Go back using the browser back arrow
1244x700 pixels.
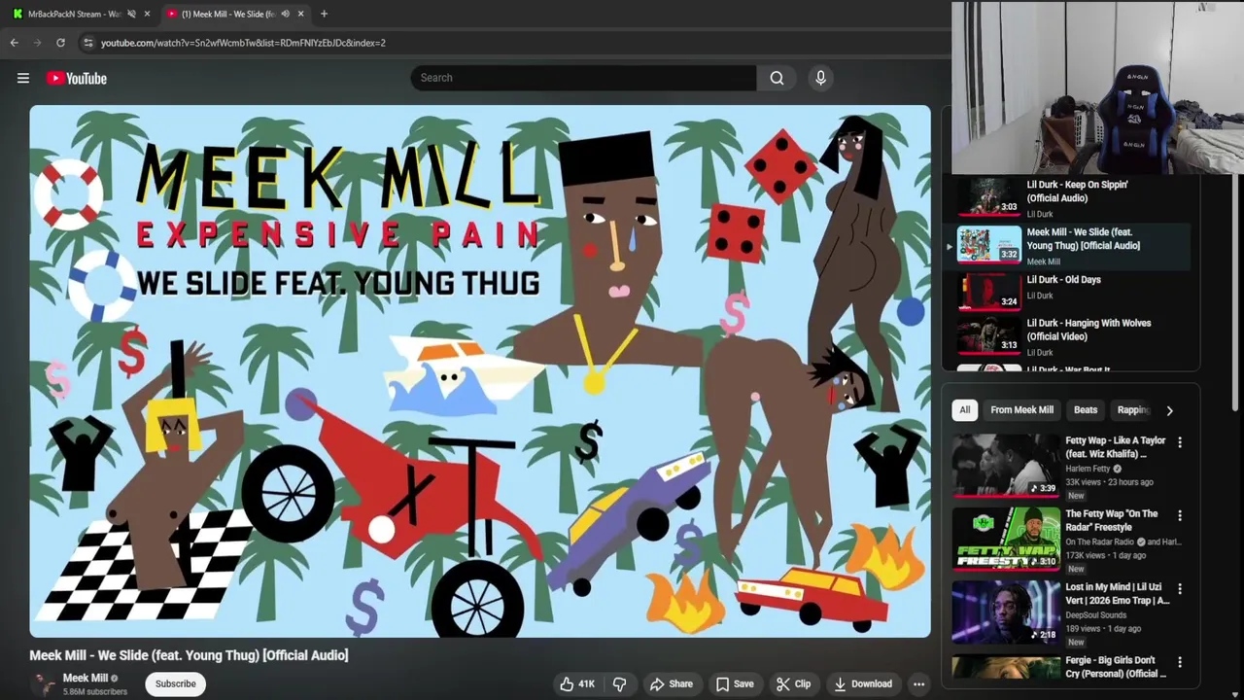click(x=15, y=43)
